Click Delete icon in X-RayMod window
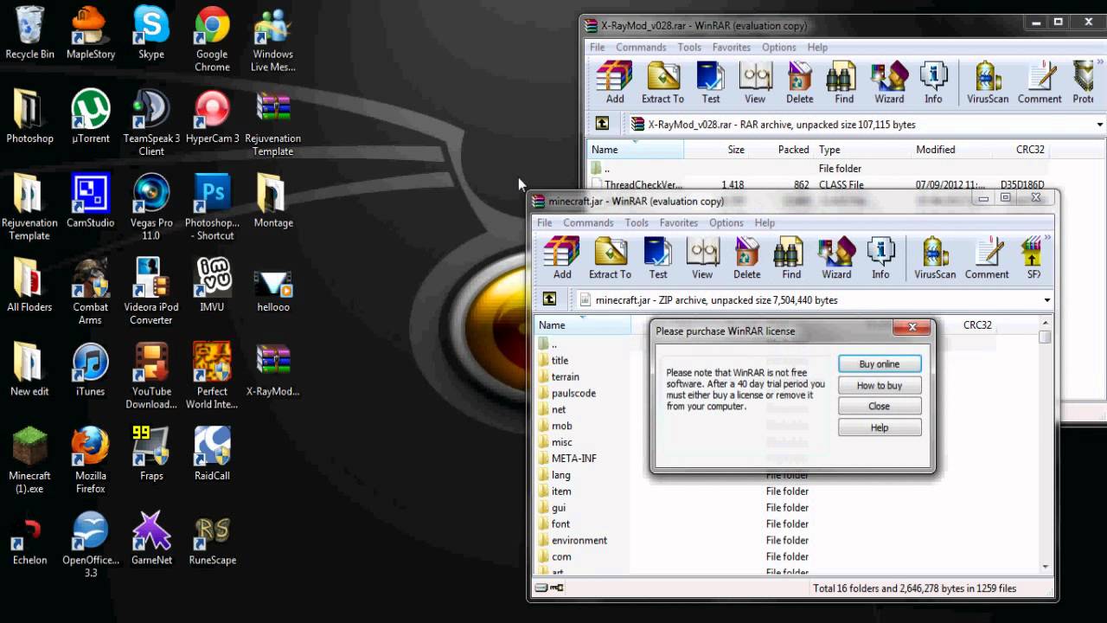Image resolution: width=1107 pixels, height=623 pixels. pos(800,83)
